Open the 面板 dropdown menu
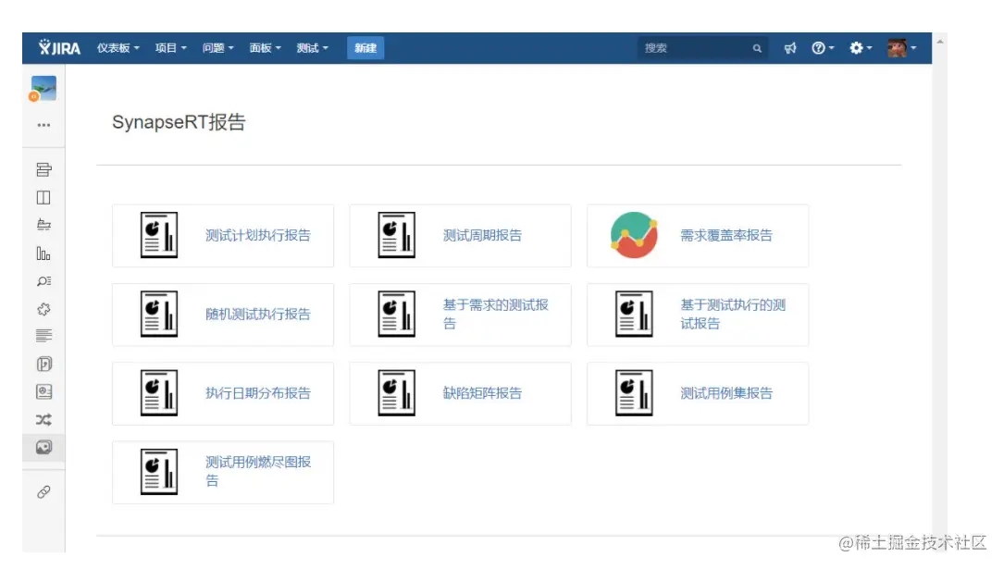The image size is (1004, 569). click(265, 48)
